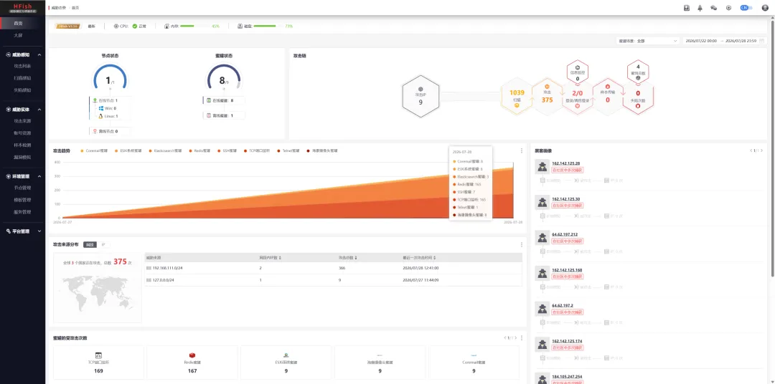775x384 pixels.
Task: Click the next page arrow in the hacker portrait panel
Action: click(761, 150)
